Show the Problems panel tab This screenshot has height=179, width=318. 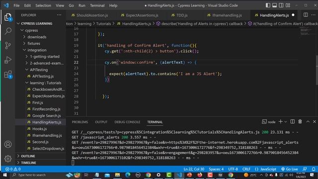(x=79, y=122)
